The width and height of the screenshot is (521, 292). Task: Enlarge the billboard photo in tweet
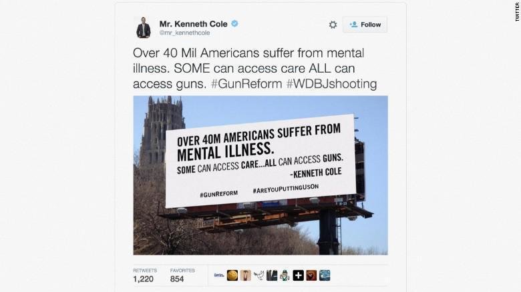click(260, 175)
